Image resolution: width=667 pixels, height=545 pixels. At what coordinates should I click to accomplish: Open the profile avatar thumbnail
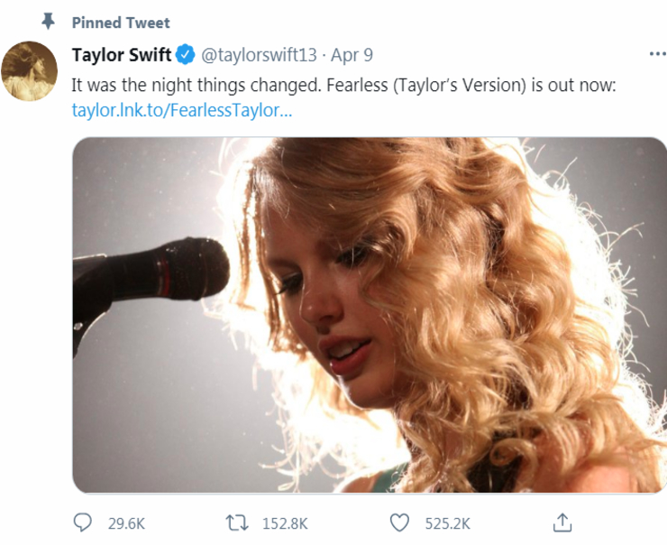pos(30,71)
